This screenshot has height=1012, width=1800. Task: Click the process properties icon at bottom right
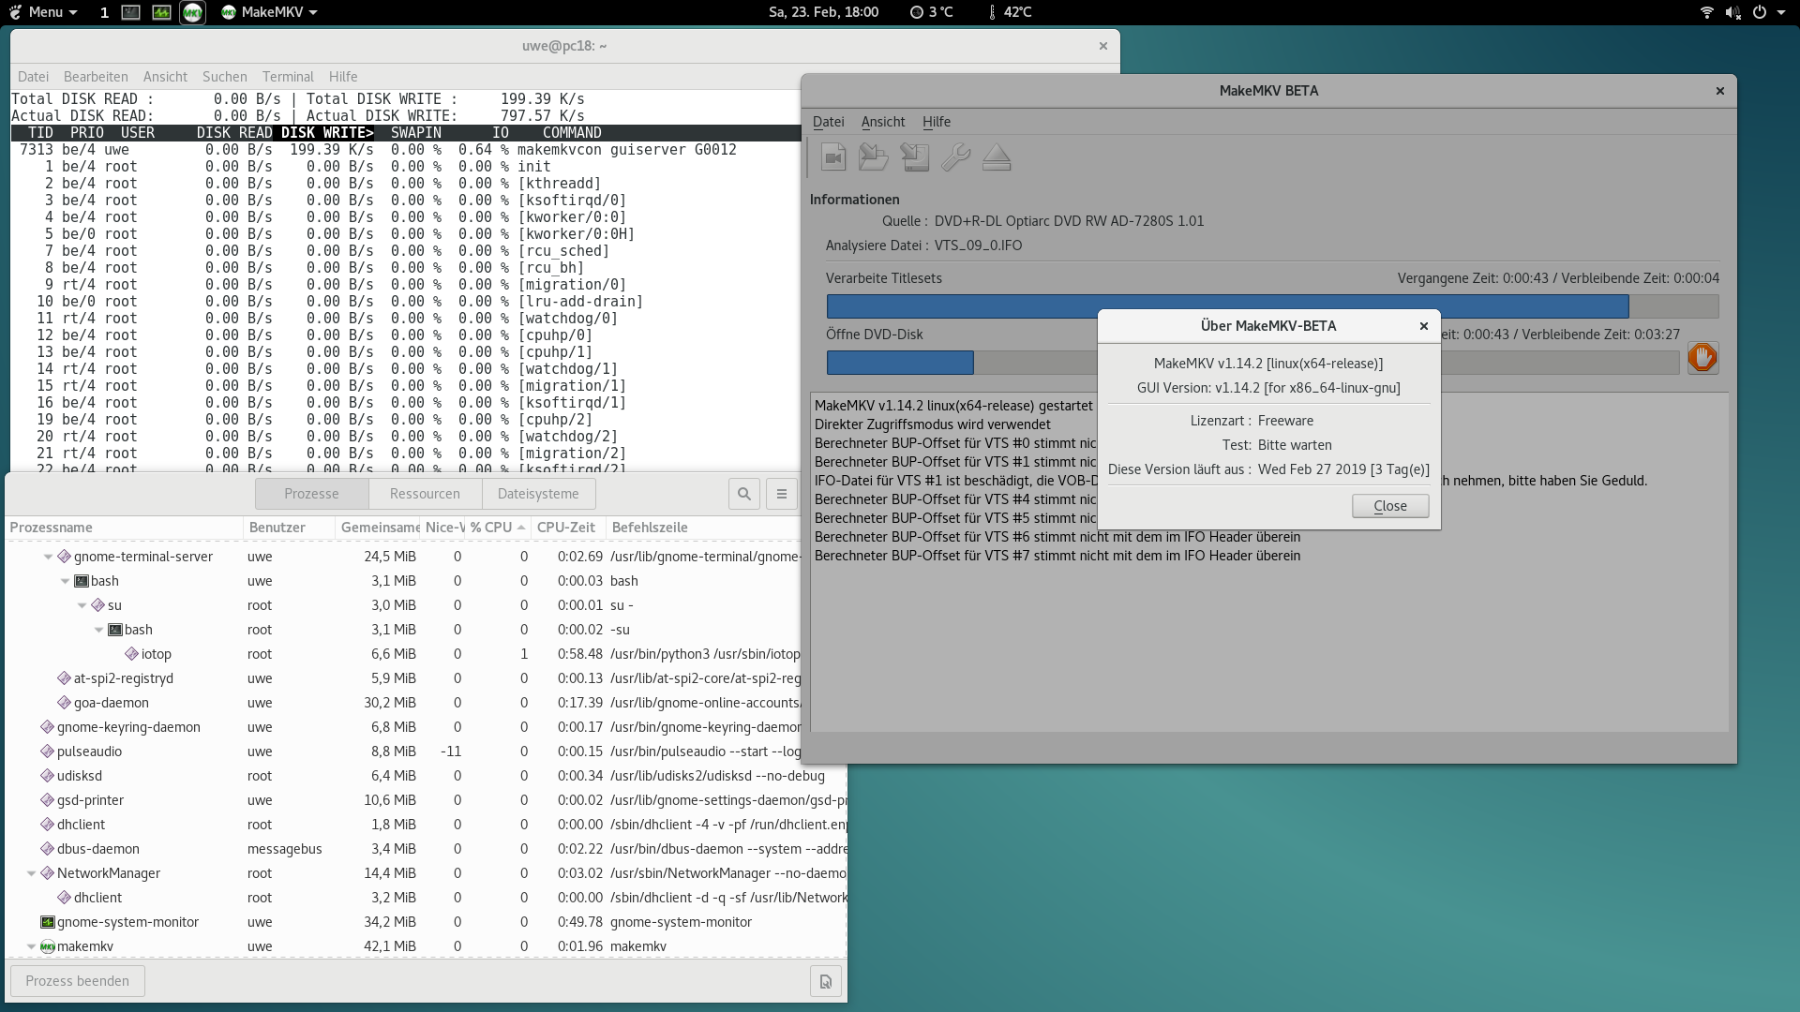pos(826,981)
